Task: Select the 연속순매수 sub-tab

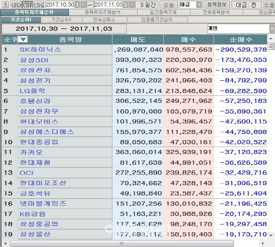Action: (x=104, y=20)
